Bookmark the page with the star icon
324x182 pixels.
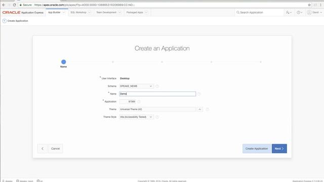tap(309, 5)
